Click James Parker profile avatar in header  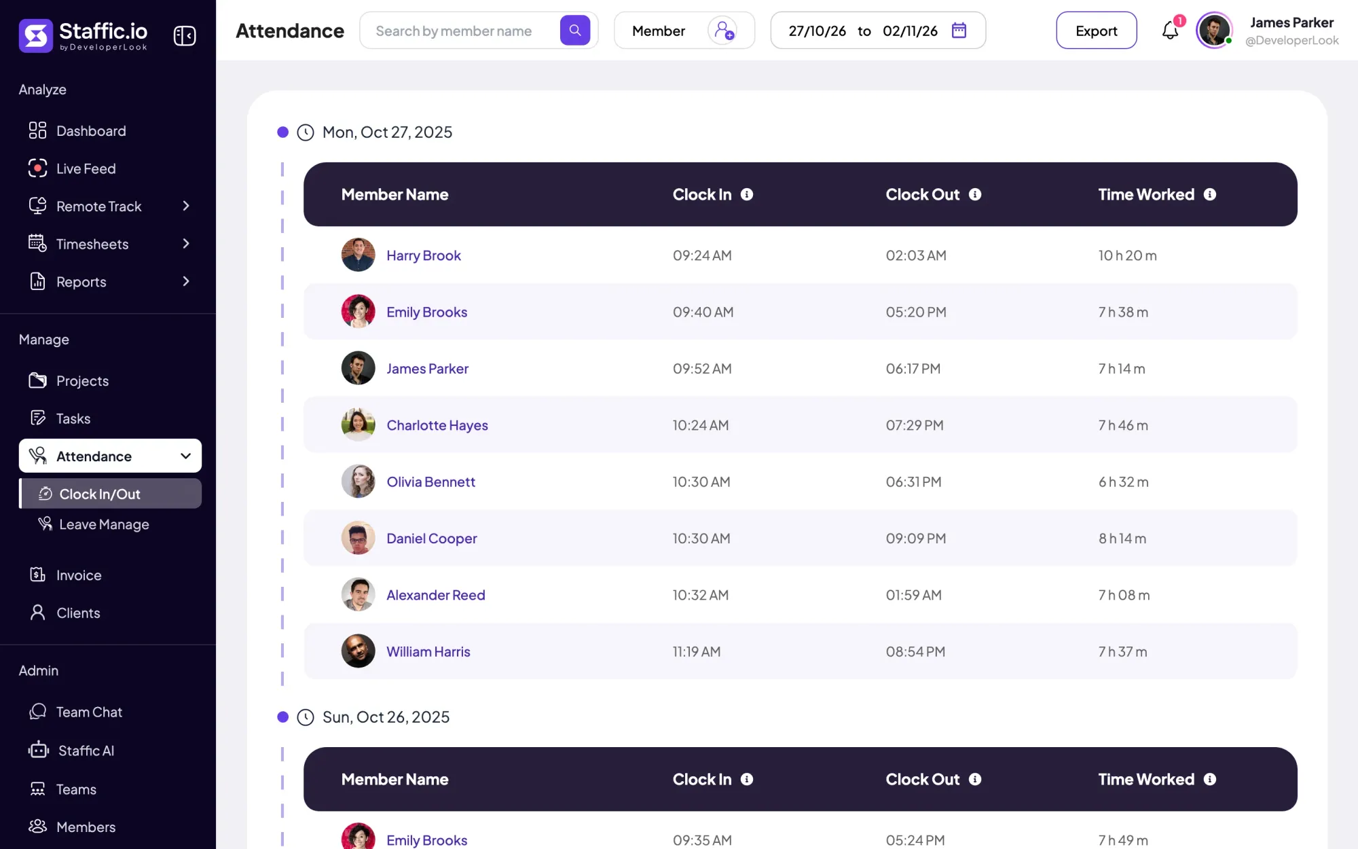1214,31
